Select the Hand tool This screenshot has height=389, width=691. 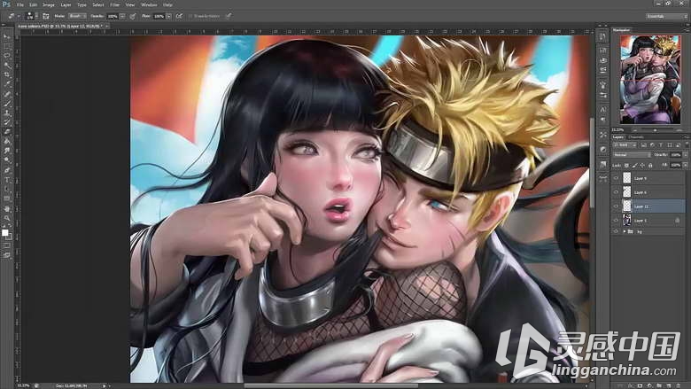6,208
